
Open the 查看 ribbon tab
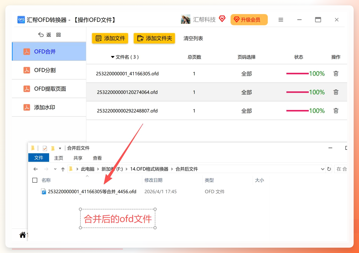pos(97,158)
